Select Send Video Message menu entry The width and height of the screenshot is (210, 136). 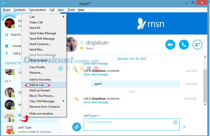tap(44, 33)
